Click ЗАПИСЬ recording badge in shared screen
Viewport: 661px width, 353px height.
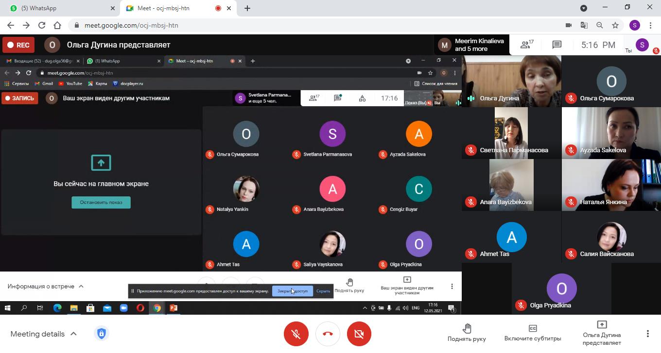(x=19, y=98)
